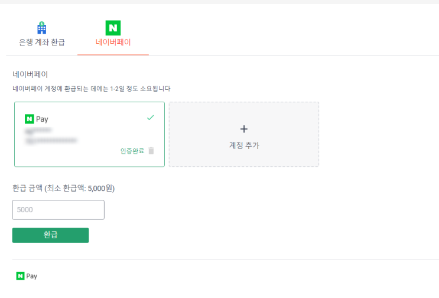
Task: Click the Pay text in the bottom logo
Action: click(x=32, y=276)
